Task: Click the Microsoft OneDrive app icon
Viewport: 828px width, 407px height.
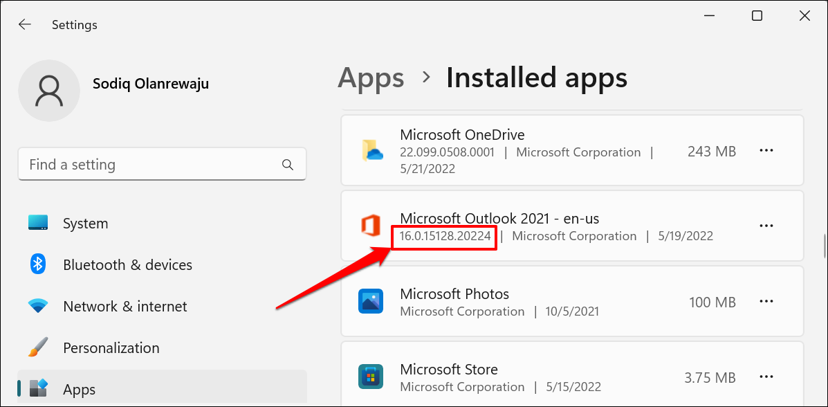Action: (x=371, y=151)
